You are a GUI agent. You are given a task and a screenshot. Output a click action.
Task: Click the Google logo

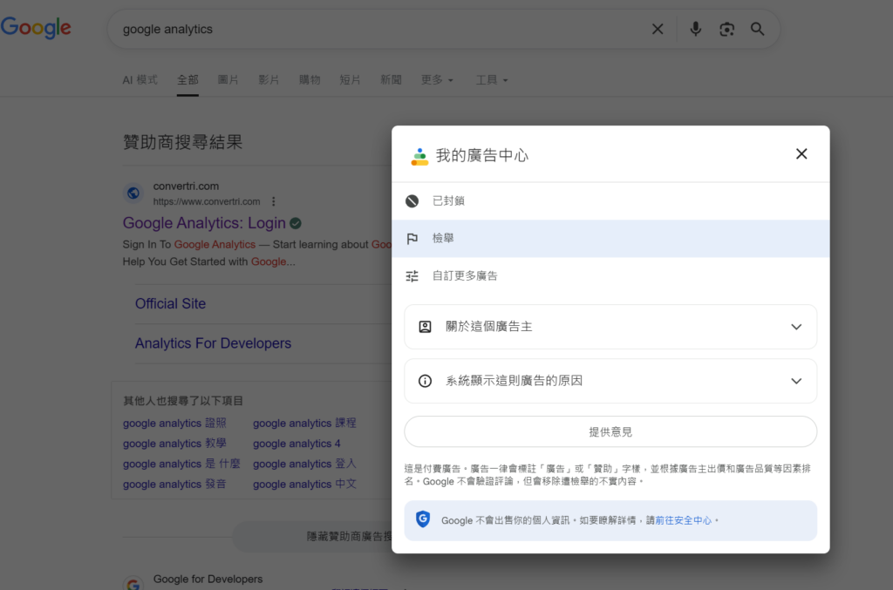pos(36,28)
